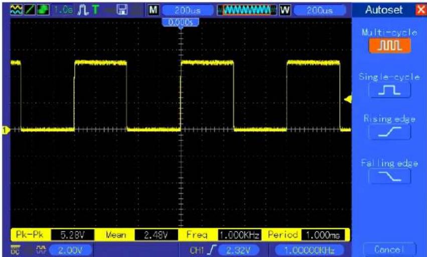427x257 pixels.
Task: Click the 2.00V vertical scale value
Action: click(71, 250)
